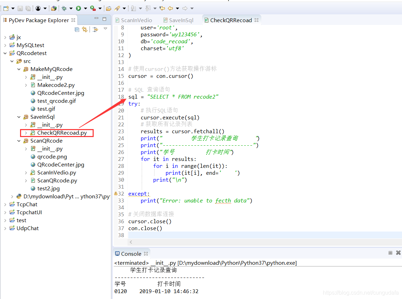
Task: Click the Save All toolbar icon
Action: click(x=27, y=8)
